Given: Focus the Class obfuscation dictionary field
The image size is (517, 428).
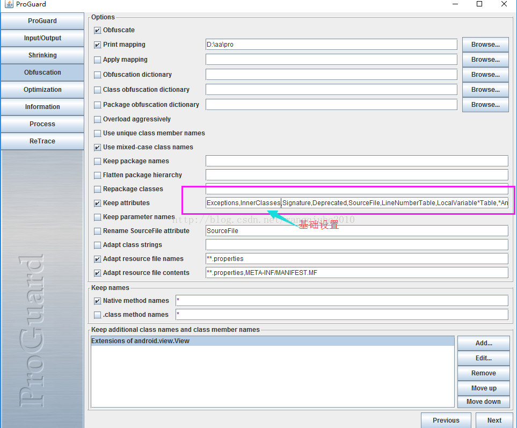Looking at the screenshot, I should click(x=331, y=90).
